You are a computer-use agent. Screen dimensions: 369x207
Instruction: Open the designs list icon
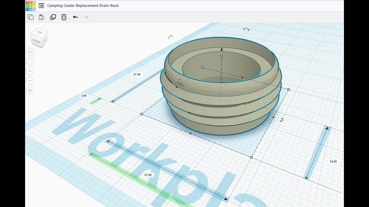[42, 5]
